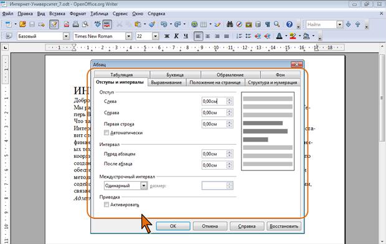Center text alignment
Image resolution: width=386 pixels, height=244 pixels.
(207, 36)
